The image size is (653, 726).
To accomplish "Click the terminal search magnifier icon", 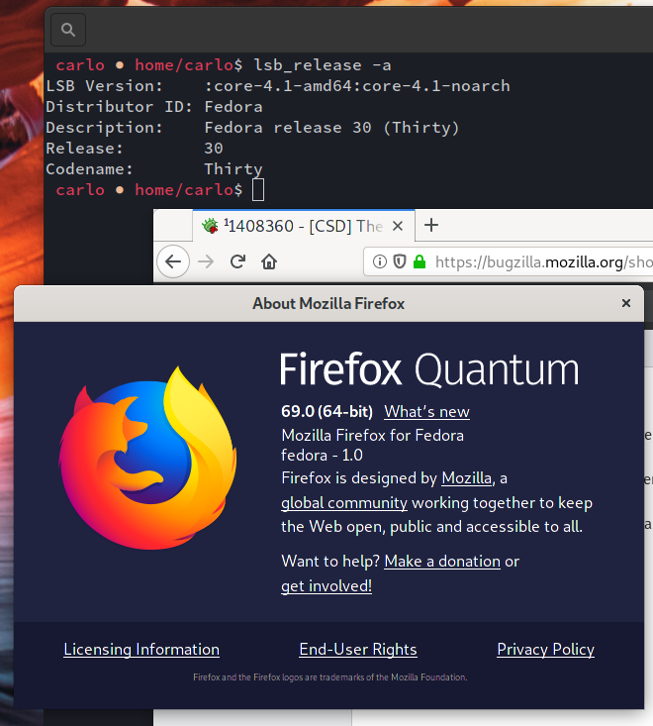I will click(x=68, y=30).
